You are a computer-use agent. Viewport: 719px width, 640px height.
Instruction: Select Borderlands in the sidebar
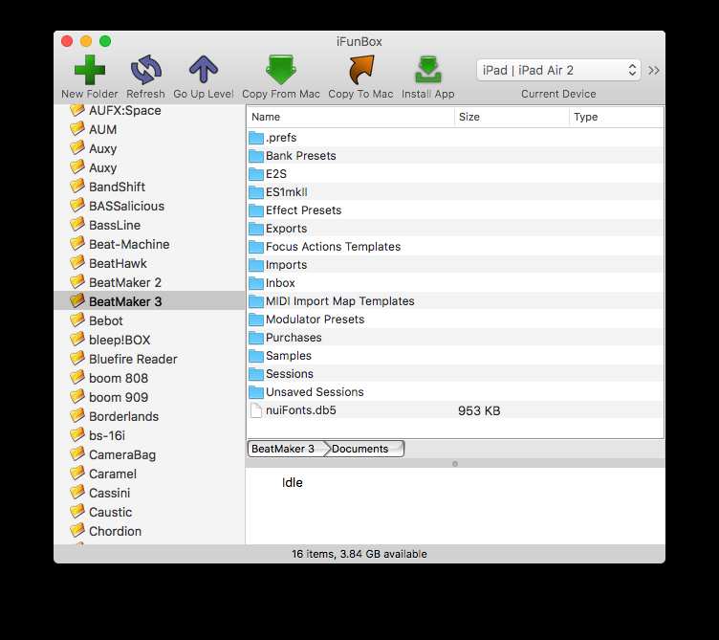coord(149,416)
